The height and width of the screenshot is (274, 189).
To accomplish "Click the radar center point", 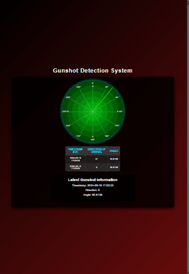I will [92, 112].
